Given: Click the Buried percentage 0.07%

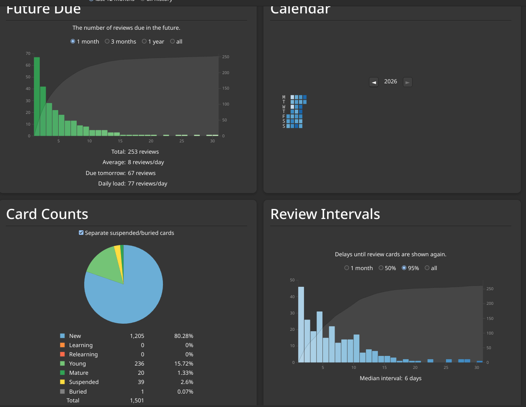Looking at the screenshot, I should click(x=185, y=392).
